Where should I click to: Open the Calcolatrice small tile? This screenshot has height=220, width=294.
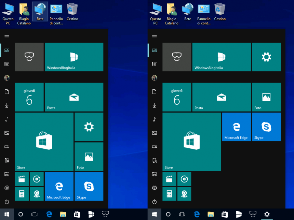[x=22, y=194]
